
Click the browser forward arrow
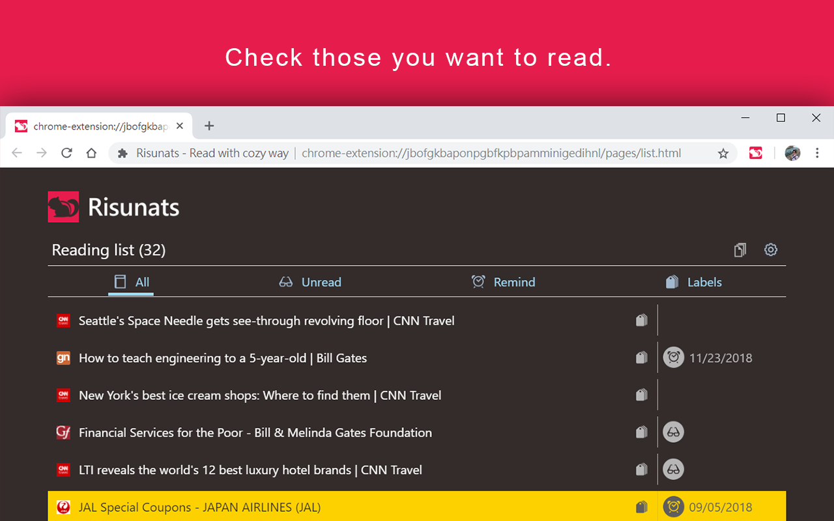click(x=42, y=153)
